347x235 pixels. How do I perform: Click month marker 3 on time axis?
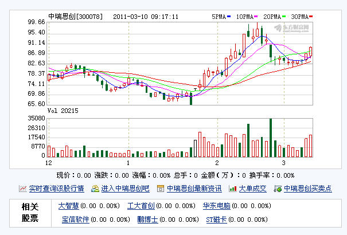point(283,163)
